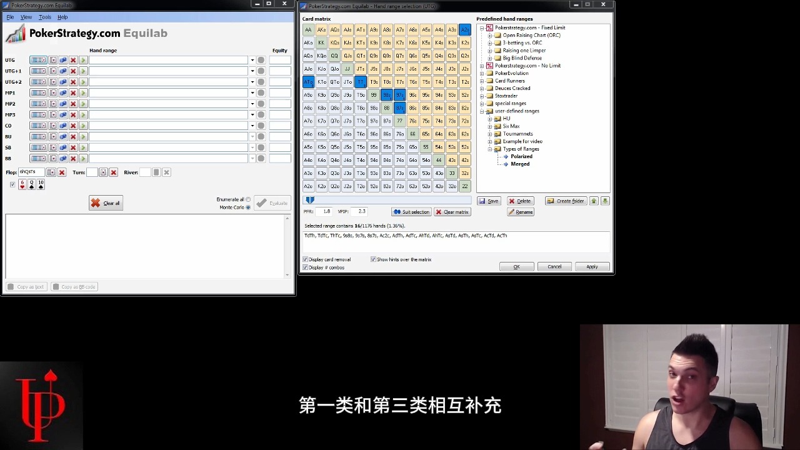Open the range selector icon for BB
This screenshot has height=450, width=800.
coord(38,159)
